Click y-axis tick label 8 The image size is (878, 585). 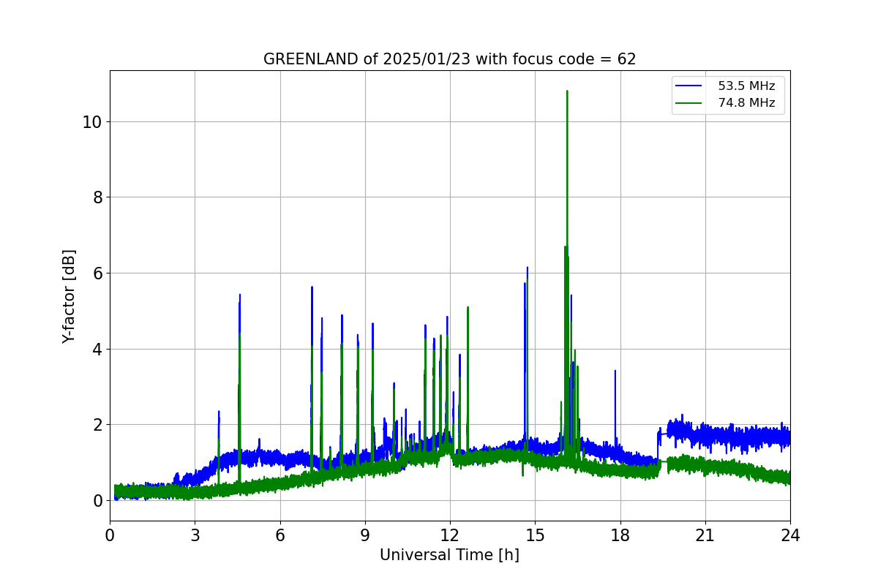click(96, 197)
